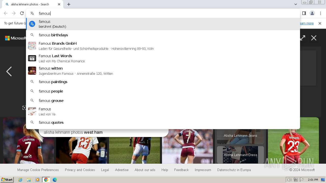
Task: Switch to Chrome in the taskbar
Action: (46, 180)
